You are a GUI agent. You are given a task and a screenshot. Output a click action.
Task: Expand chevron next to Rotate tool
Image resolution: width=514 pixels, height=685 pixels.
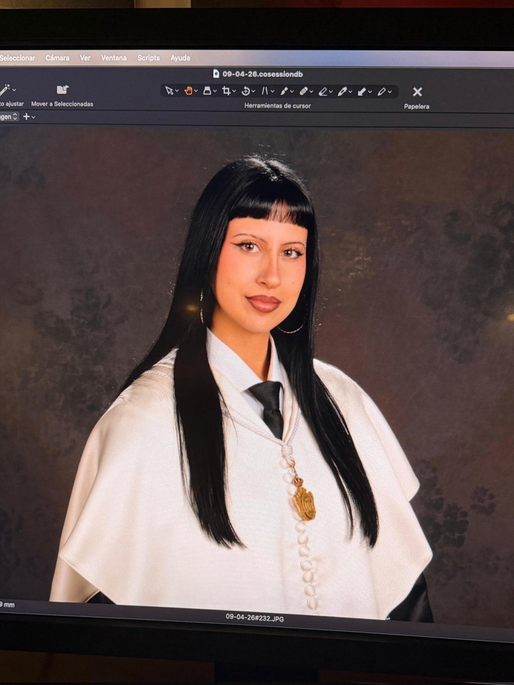click(253, 91)
